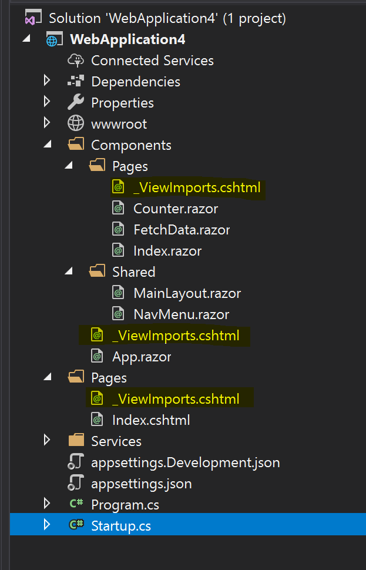This screenshot has height=570, width=366.
Task: Click the JSON icon next to appsettings.json
Action: coord(75,483)
